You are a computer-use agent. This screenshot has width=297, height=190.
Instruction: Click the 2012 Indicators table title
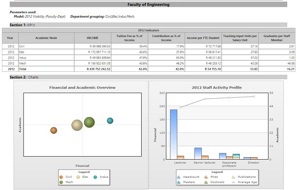148,30
